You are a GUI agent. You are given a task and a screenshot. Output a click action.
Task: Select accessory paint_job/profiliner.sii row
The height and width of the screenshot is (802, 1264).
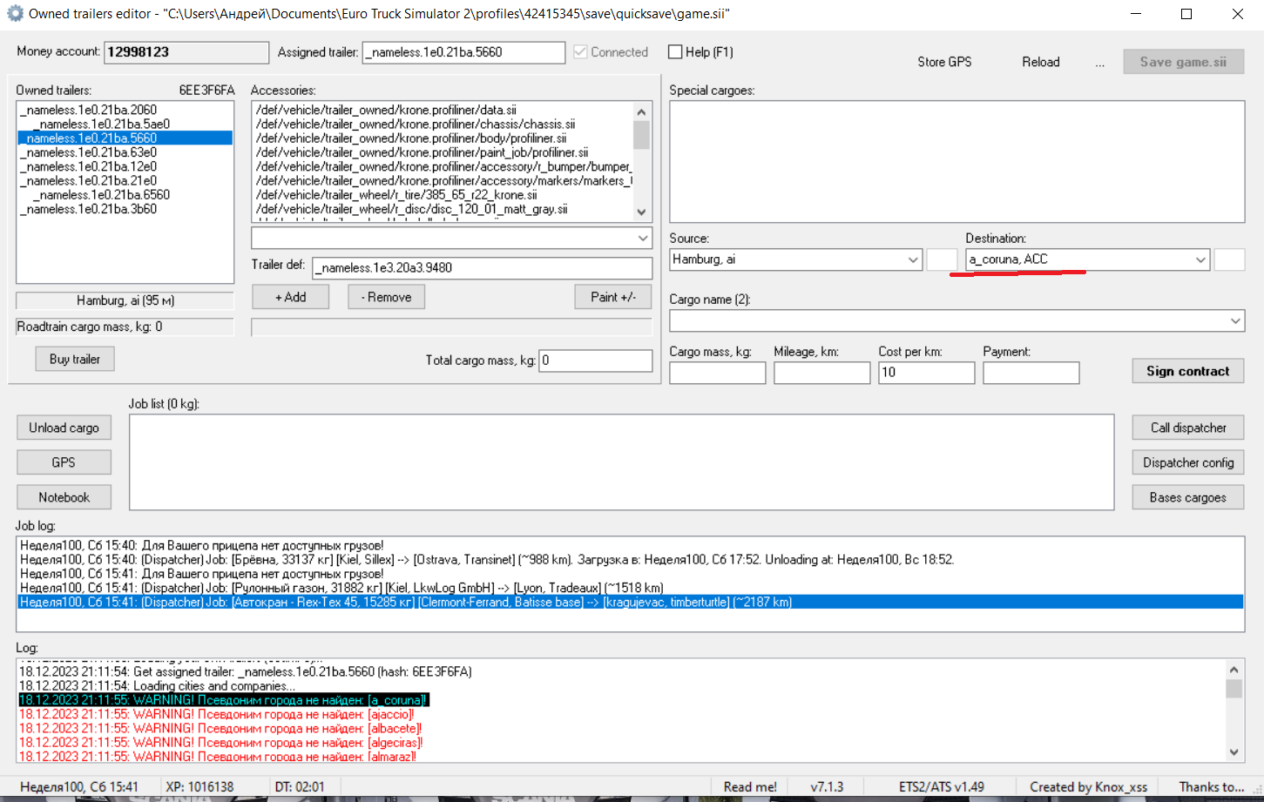click(x=443, y=152)
